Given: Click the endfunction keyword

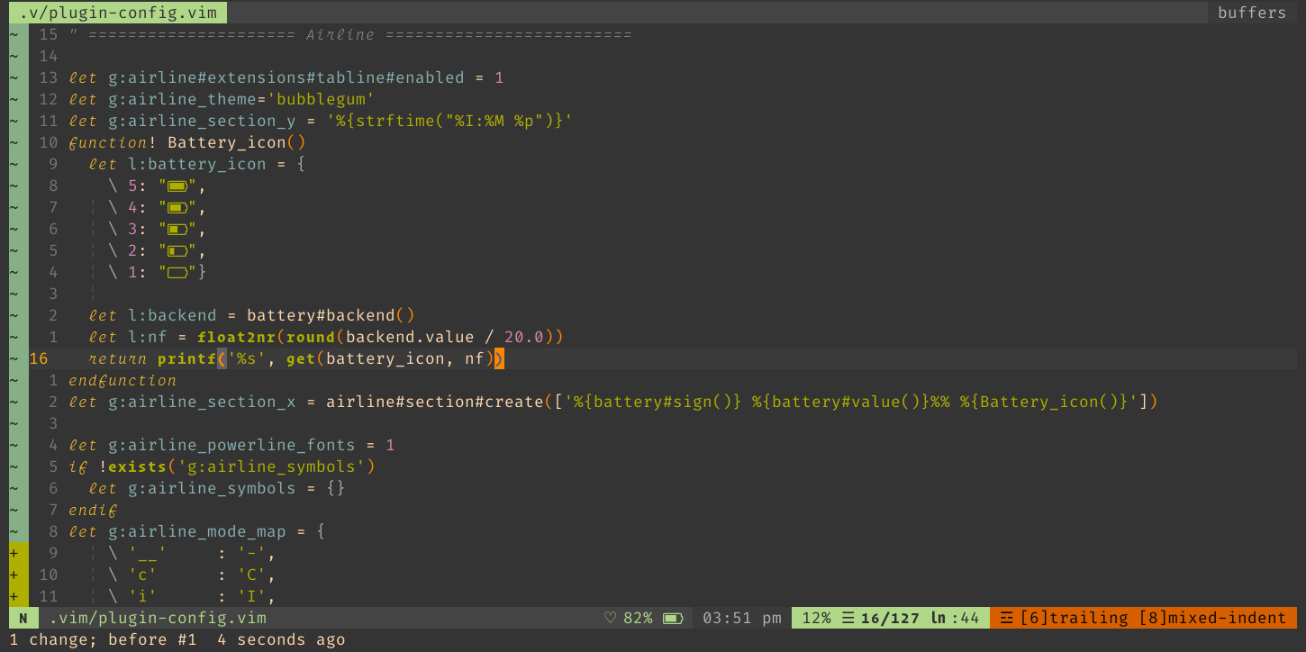Looking at the screenshot, I should pyautogui.click(x=122, y=380).
